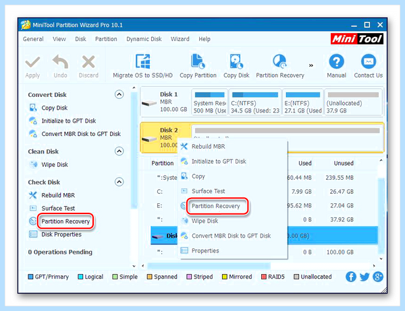Select Disk 1 unallocated 37.9 GB block

coord(353,102)
